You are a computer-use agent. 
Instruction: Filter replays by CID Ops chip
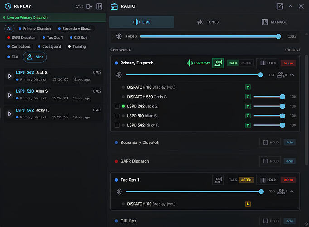click(x=79, y=38)
